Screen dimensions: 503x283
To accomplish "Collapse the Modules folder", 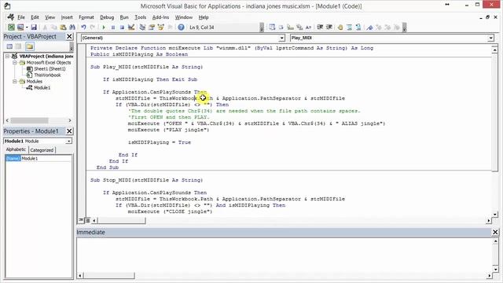I will tap(15, 82).
